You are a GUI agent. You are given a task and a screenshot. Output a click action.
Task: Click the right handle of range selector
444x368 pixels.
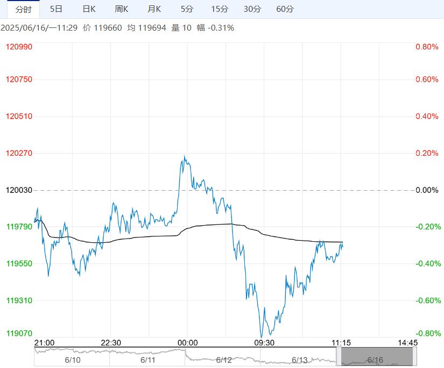point(414,357)
